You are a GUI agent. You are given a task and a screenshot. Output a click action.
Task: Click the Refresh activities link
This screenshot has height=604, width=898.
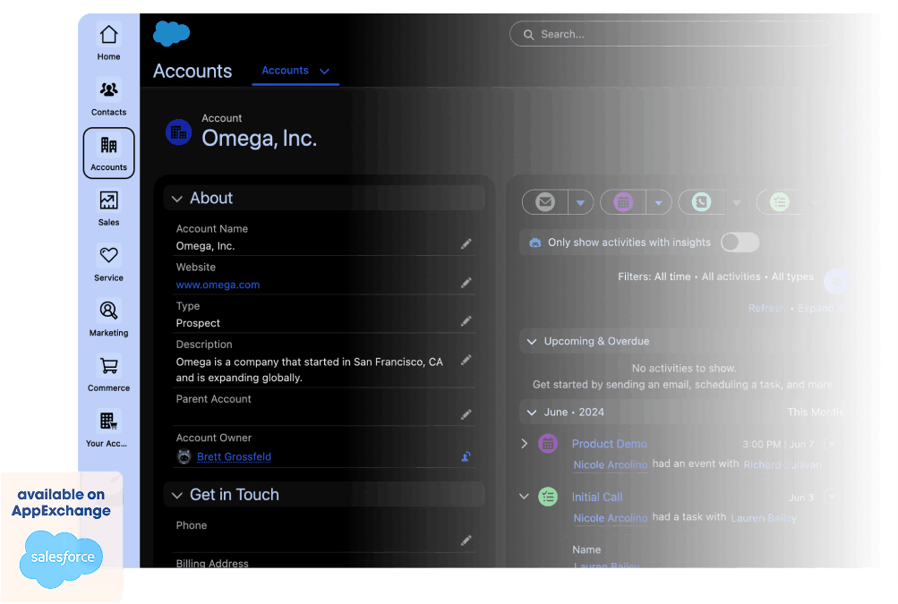click(766, 309)
